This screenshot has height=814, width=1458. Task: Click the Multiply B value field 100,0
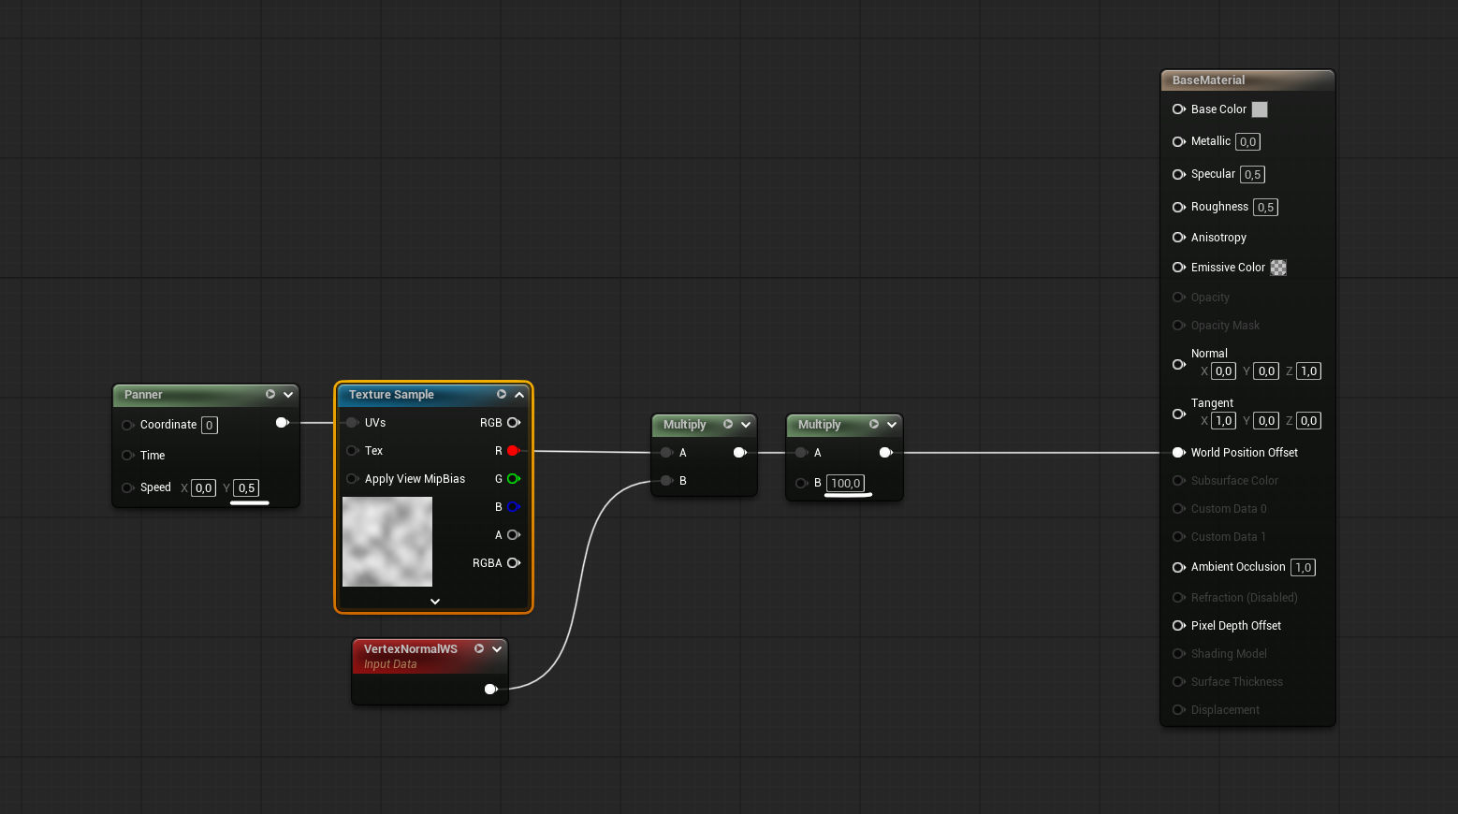pyautogui.click(x=845, y=484)
